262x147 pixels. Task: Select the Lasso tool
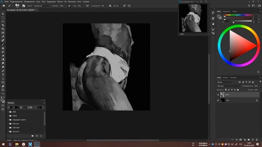(x=3, y=21)
